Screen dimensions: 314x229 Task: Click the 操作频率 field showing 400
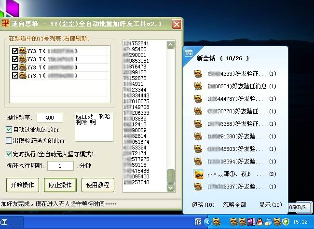[50, 118]
